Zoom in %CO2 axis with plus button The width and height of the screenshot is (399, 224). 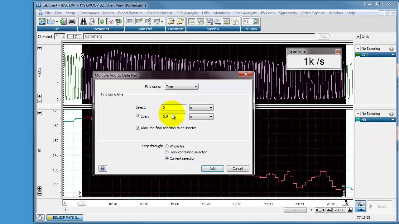[x=40, y=96]
